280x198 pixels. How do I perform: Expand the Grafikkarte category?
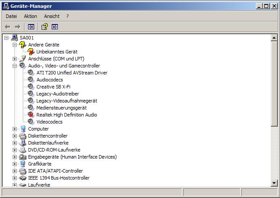tap(14, 164)
